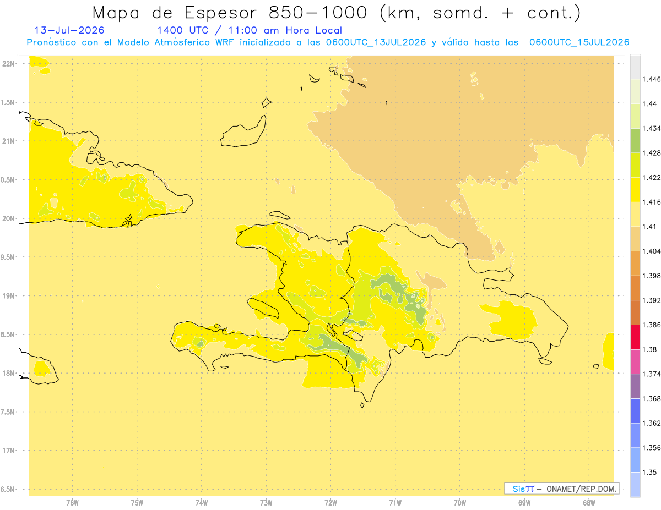The image size is (661, 510).
Task: Click the bright yellow swatch between 1.416 and 1.422
Action: click(635, 190)
